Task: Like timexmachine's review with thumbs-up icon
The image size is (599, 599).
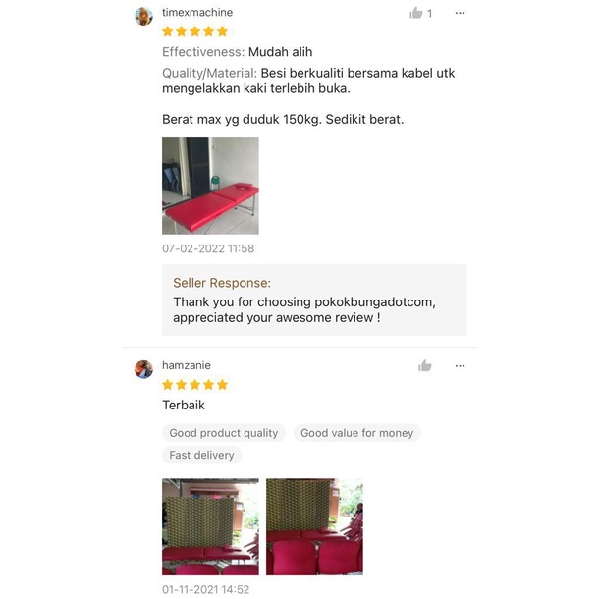Action: 415,13
